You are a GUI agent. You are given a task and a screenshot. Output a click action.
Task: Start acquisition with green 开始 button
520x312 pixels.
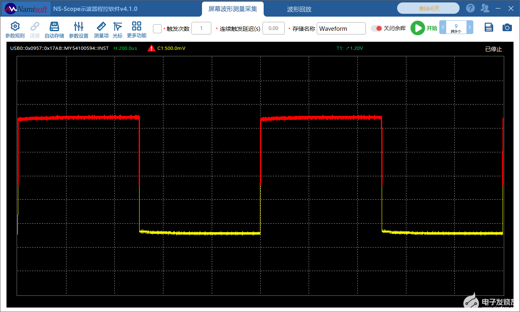tap(417, 28)
